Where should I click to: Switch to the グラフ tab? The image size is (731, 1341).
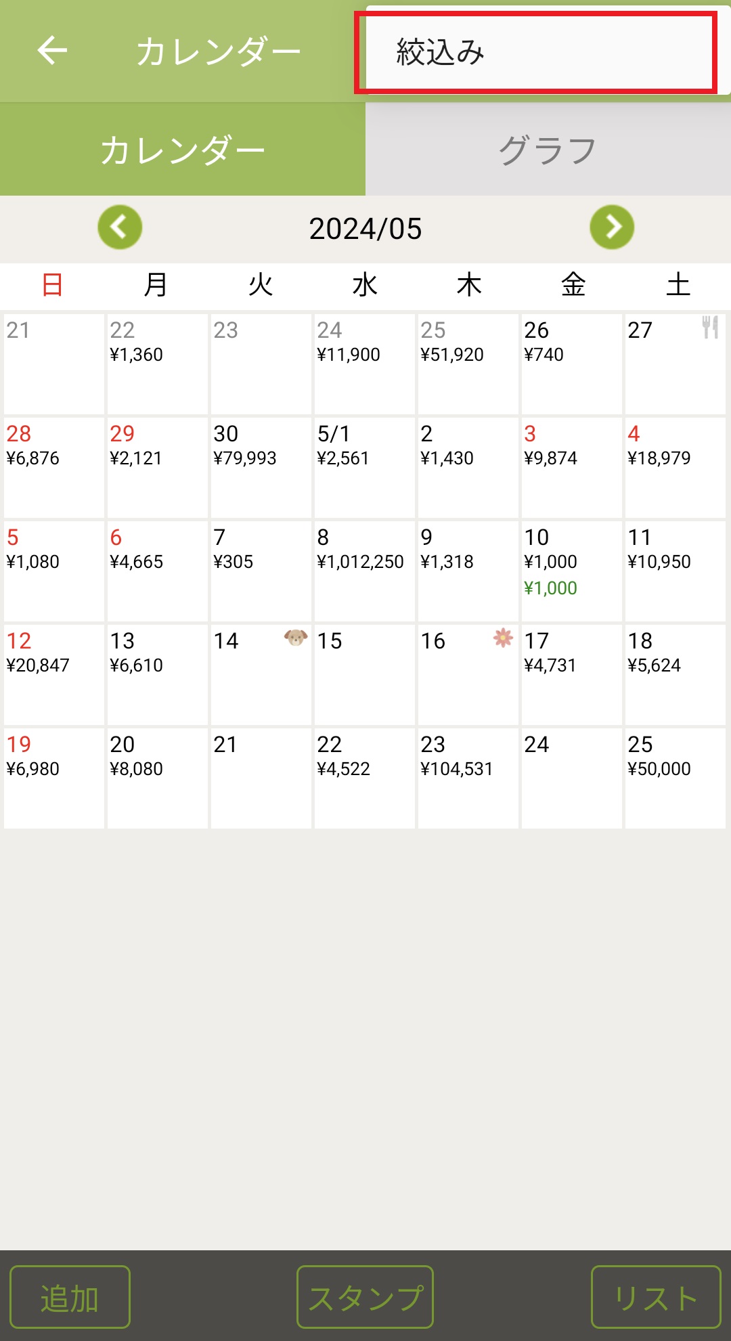tap(548, 150)
